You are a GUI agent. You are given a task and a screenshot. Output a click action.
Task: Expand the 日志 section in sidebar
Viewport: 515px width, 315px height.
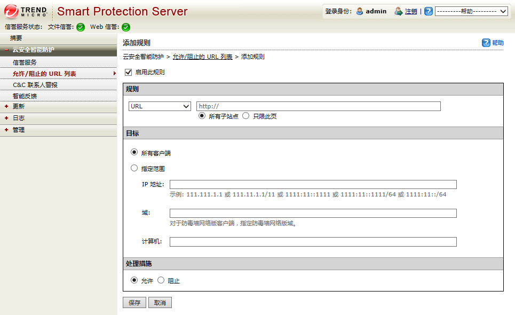click(x=19, y=118)
